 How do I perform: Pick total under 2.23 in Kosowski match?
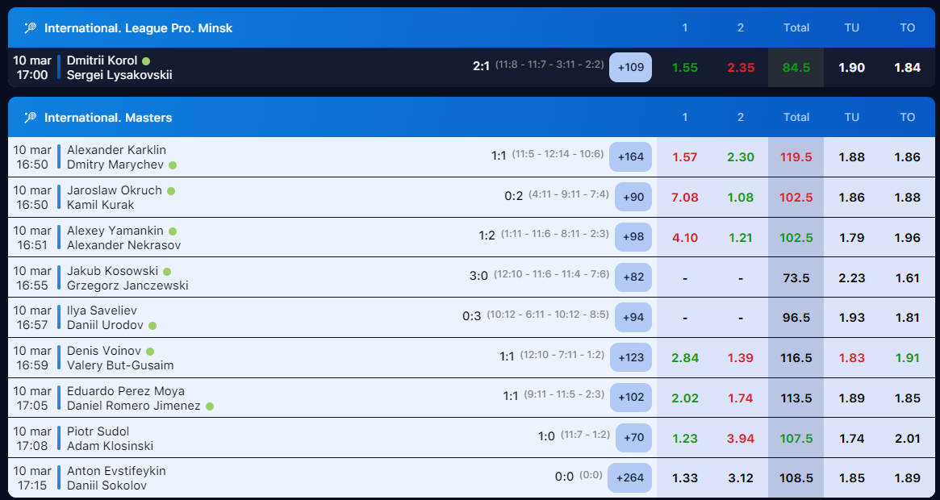pyautogui.click(x=851, y=278)
